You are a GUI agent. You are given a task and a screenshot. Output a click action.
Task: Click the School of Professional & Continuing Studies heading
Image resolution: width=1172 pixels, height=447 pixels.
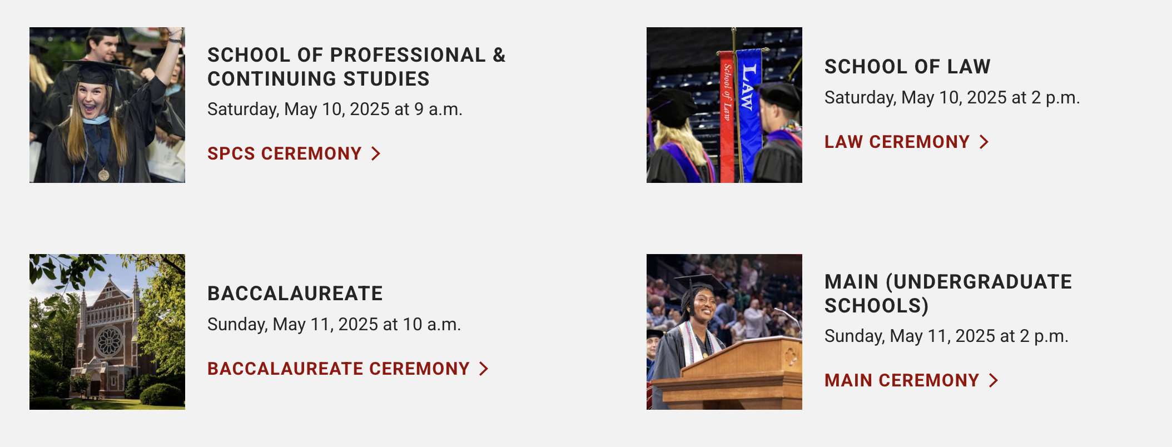(356, 67)
